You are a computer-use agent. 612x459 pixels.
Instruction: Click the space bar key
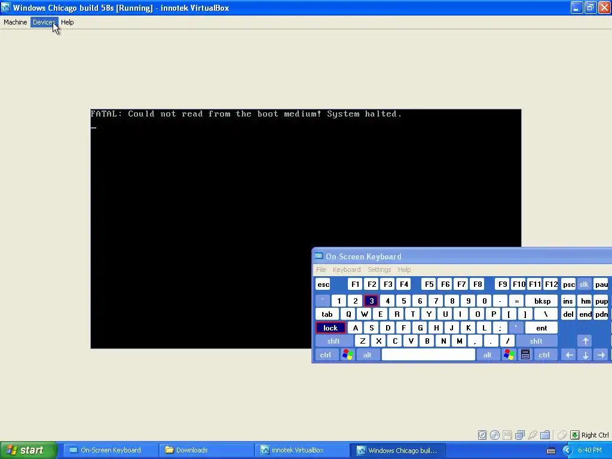pos(428,355)
